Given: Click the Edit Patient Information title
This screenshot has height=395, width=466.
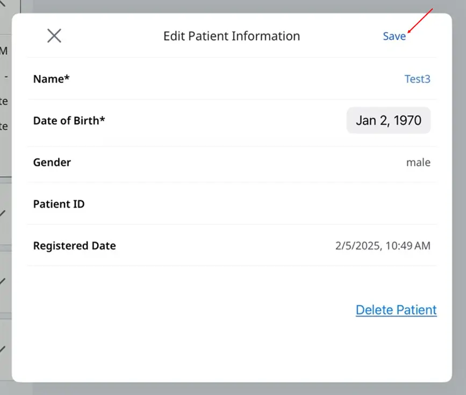Looking at the screenshot, I should [x=232, y=36].
